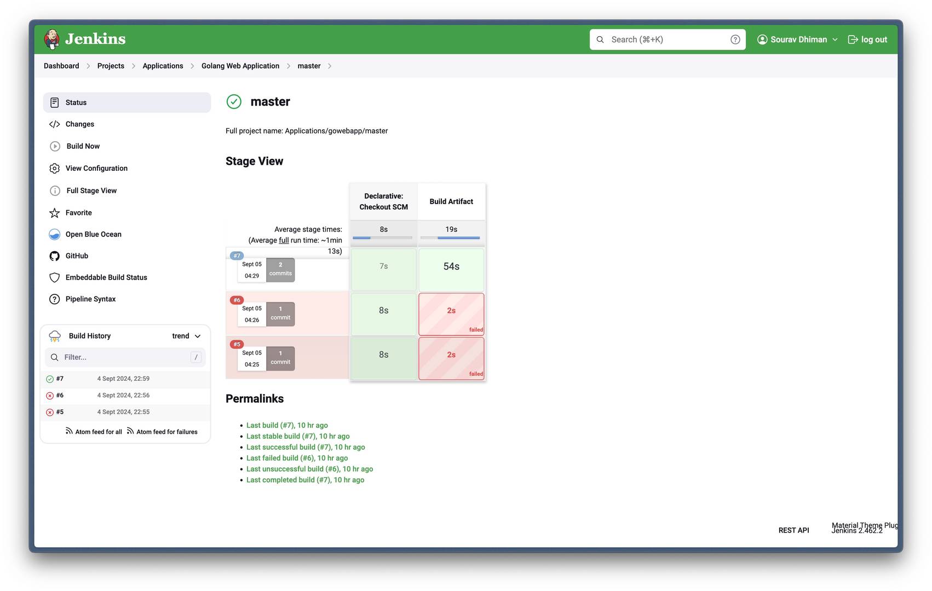Click the Build Now play icon

(55, 146)
